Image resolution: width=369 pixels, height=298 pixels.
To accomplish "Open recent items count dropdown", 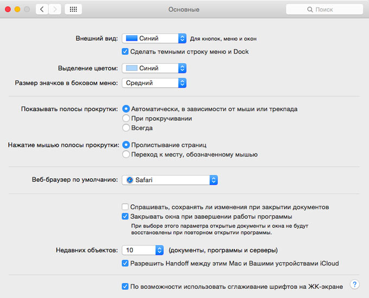I will pyautogui.click(x=143, y=250).
